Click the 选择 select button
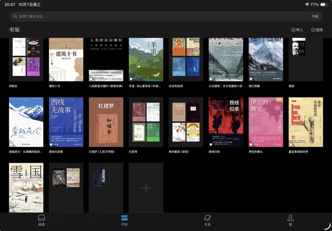332x231 pixels. click(317, 30)
